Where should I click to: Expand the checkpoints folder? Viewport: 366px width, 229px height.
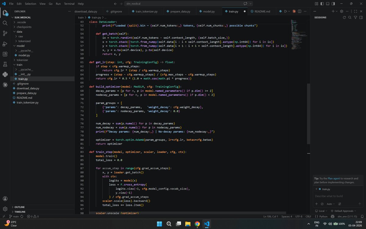point(42,27)
